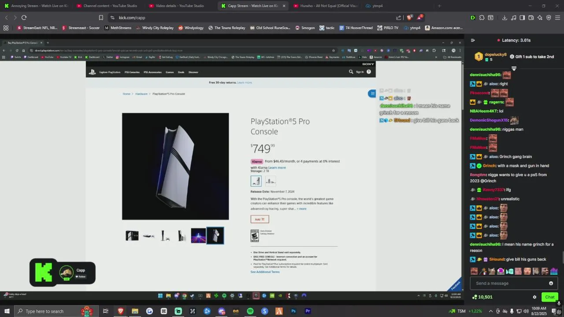The width and height of the screenshot is (564, 317).
Task: Open Premiere Pro from the taskbar
Action: [308, 311]
